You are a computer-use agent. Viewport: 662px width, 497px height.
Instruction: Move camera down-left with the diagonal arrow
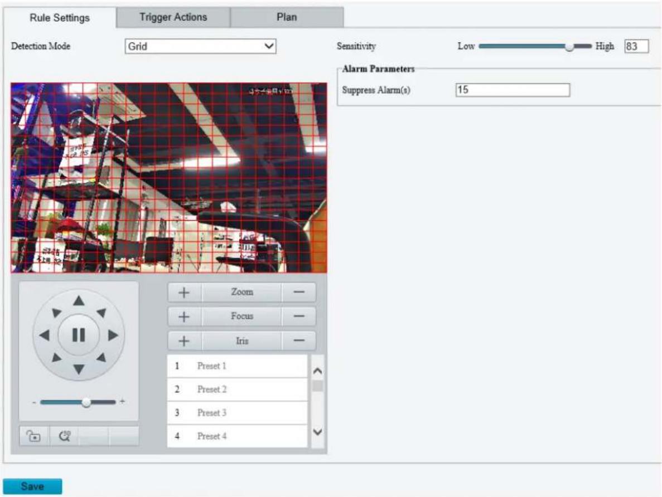click(56, 358)
